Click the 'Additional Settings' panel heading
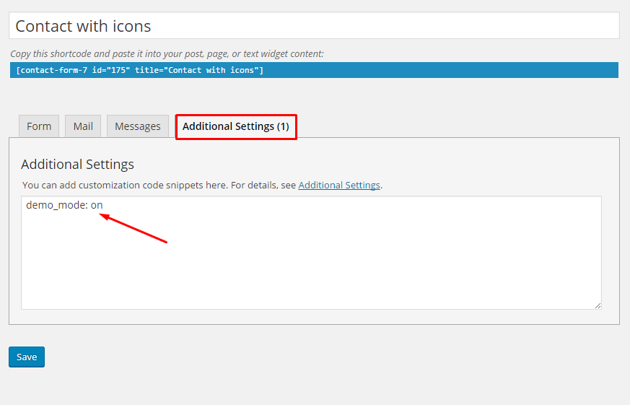The image size is (630, 405). point(77,164)
